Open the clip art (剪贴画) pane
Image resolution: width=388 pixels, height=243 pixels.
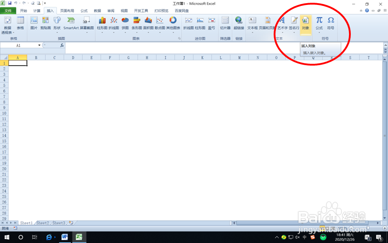[x=45, y=23]
